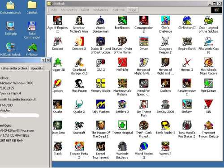Image resolution: width=224 pixels, height=168 pixels.
Task: Launch the Unreal Tournament shortcut
Action: click(101, 146)
